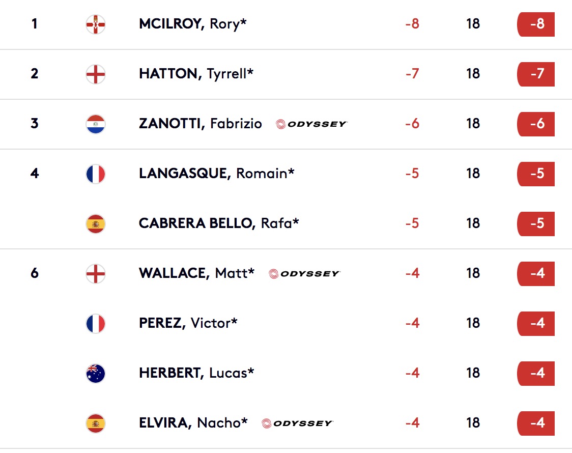Click the Odyssey logo beside Nacho Elvira
Screen dimensions: 572x453
click(x=297, y=423)
